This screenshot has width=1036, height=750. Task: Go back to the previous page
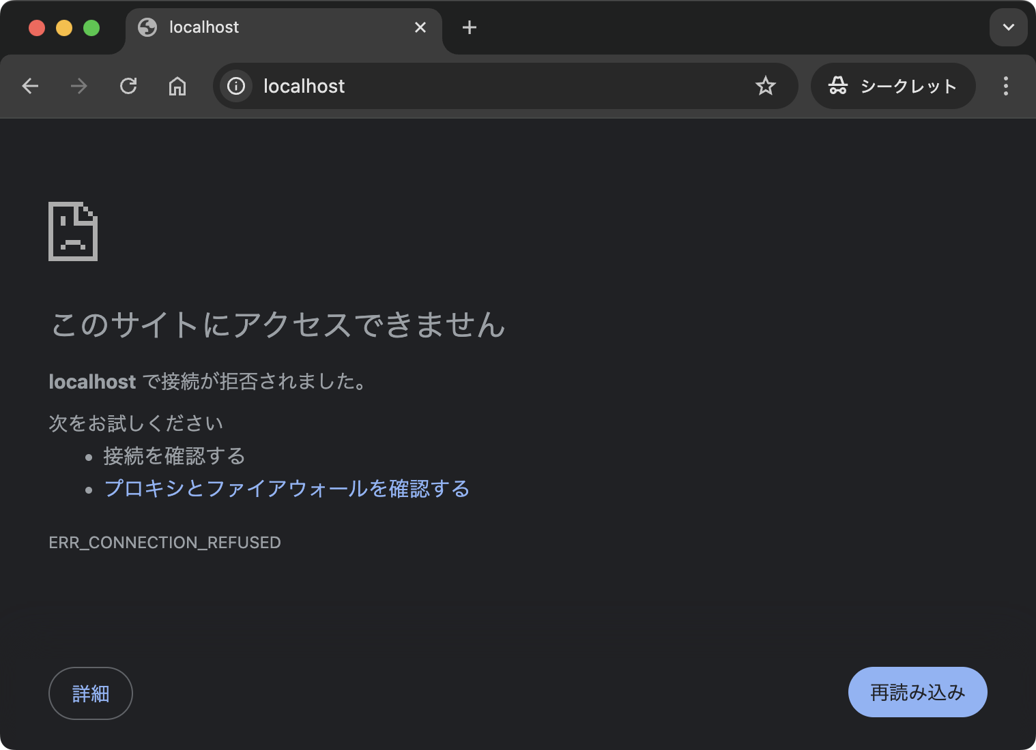pyautogui.click(x=30, y=86)
